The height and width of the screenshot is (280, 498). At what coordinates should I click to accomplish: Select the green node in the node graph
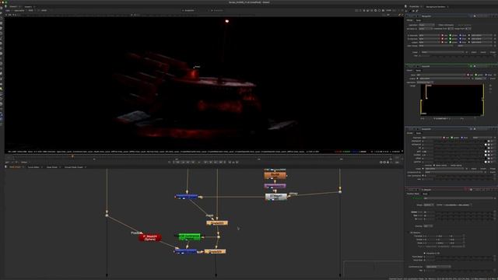point(190,236)
